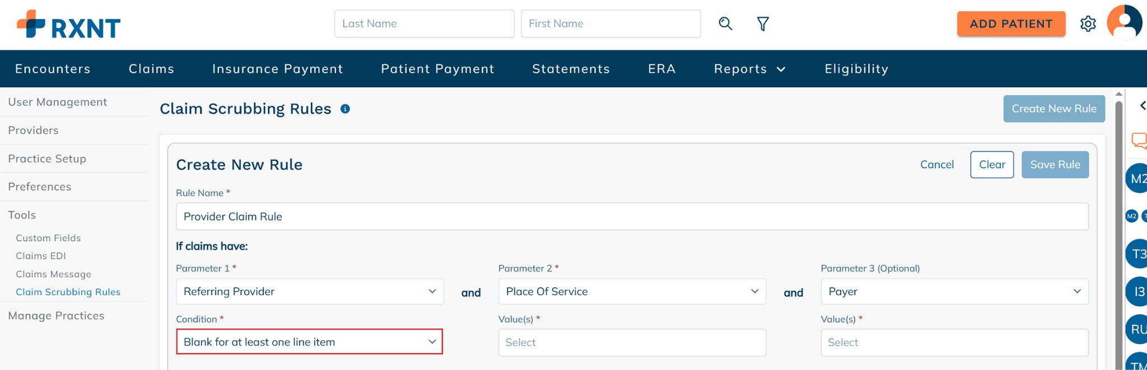Open the settings gear icon
1147x370 pixels.
1088,24
